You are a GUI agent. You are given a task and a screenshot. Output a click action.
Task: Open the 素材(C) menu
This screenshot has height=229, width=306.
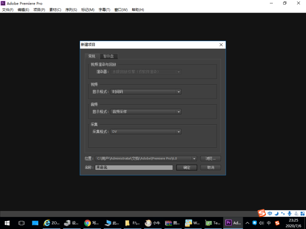pos(55,10)
